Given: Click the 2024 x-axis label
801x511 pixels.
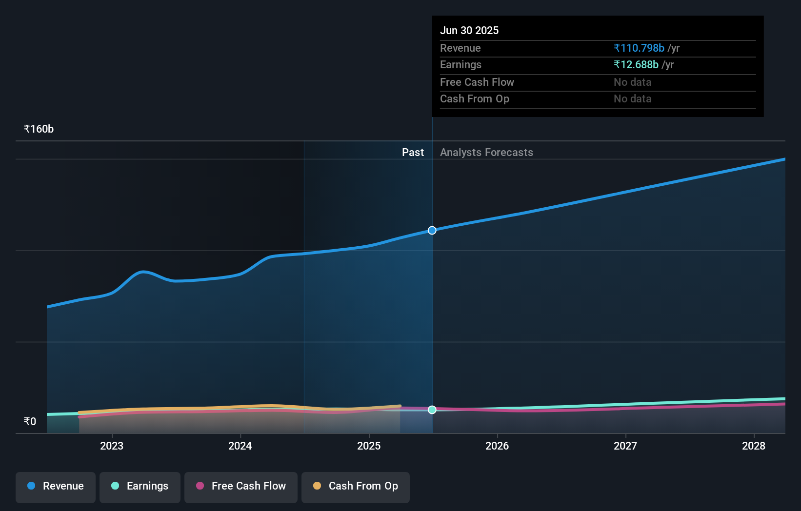Looking at the screenshot, I should click(x=240, y=446).
